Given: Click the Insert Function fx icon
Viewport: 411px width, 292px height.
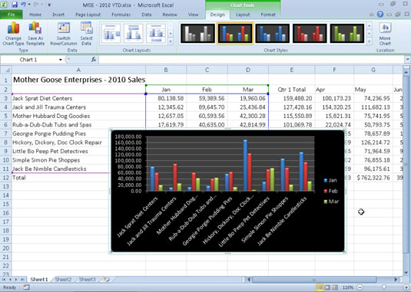Looking at the screenshot, I should click(94, 60).
